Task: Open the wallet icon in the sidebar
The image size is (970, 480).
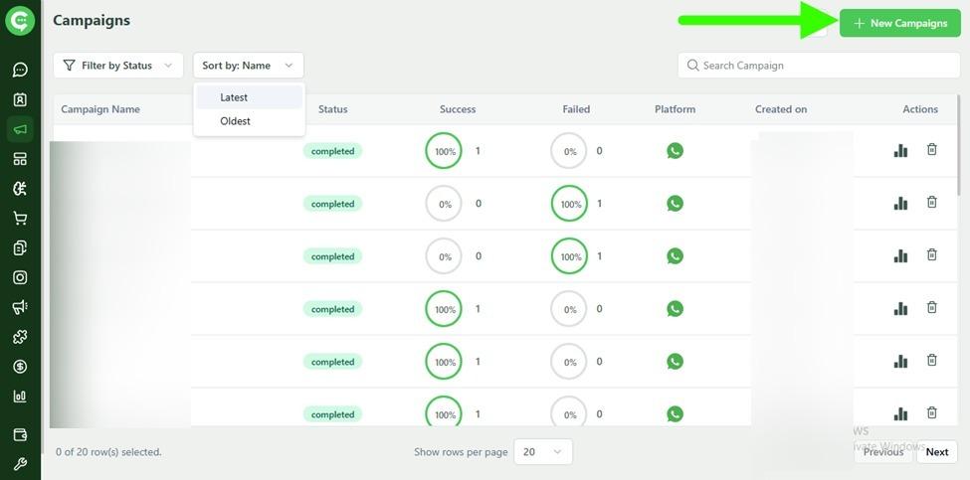Action: click(x=20, y=435)
